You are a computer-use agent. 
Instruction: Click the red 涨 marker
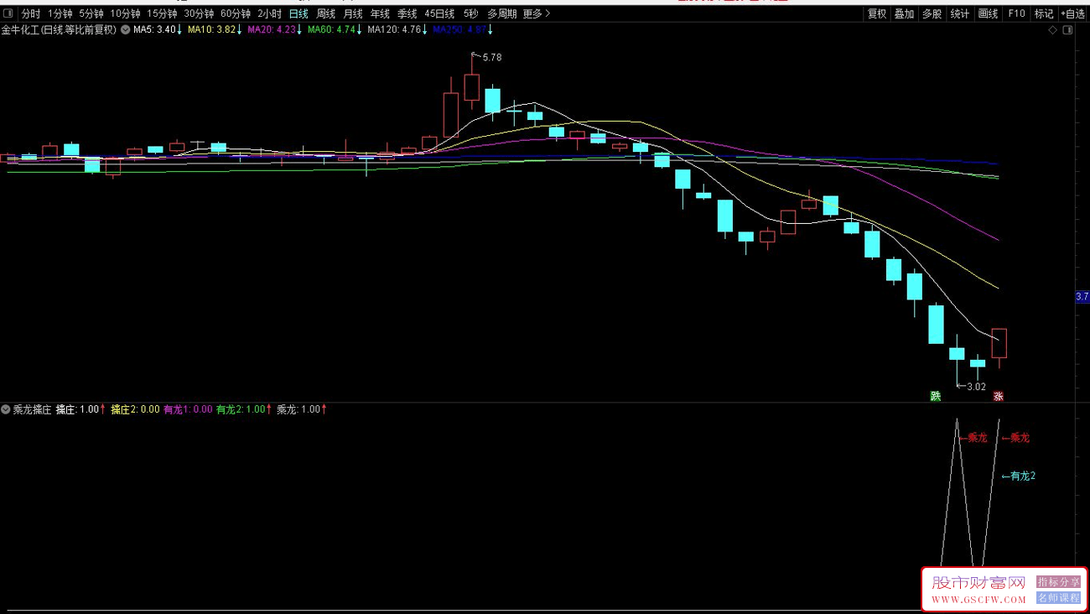tap(999, 396)
